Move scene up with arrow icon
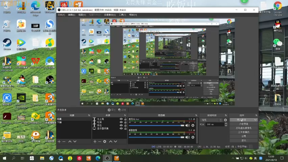This screenshot has height=162, width=288. coord(70,141)
